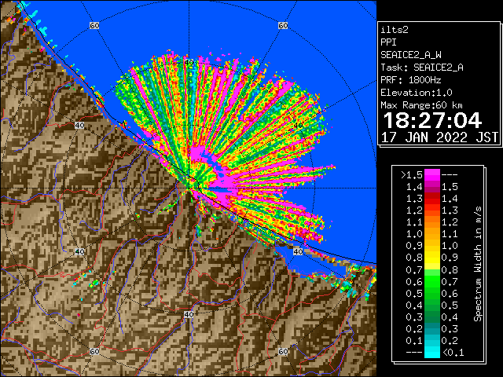Click the product name "SEAICE2_A_W"
503x377 pixels.
[411, 55]
